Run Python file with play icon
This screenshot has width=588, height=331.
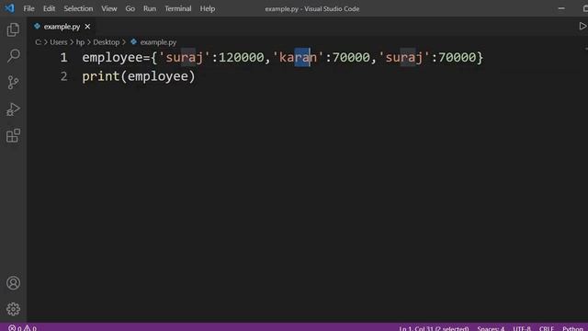(x=582, y=27)
